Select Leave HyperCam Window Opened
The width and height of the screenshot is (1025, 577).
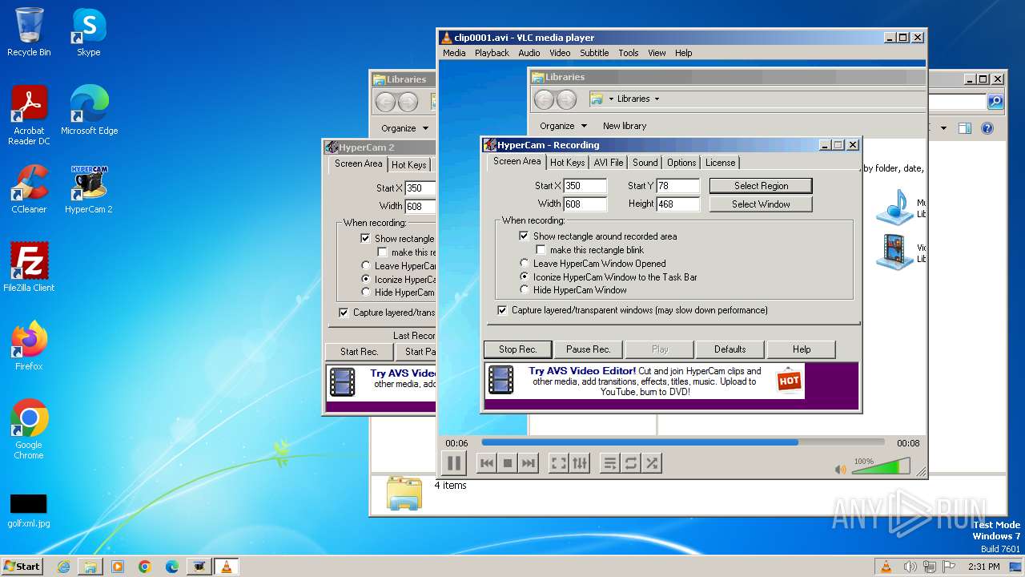coord(525,264)
